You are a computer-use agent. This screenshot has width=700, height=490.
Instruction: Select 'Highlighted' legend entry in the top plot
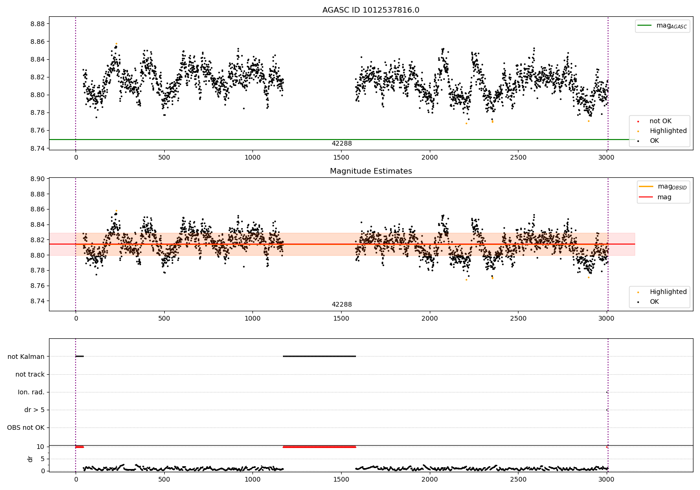668,131
